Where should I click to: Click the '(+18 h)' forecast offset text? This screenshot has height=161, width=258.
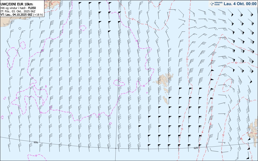point(38,15)
